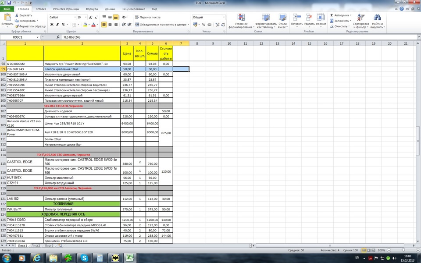This screenshot has height=263, width=421.
Task: Align text to the right
Action: 116,25
